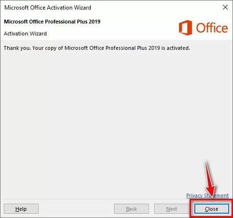Click the Close button to finish activation
The width and height of the screenshot is (233, 218).
coord(212,209)
